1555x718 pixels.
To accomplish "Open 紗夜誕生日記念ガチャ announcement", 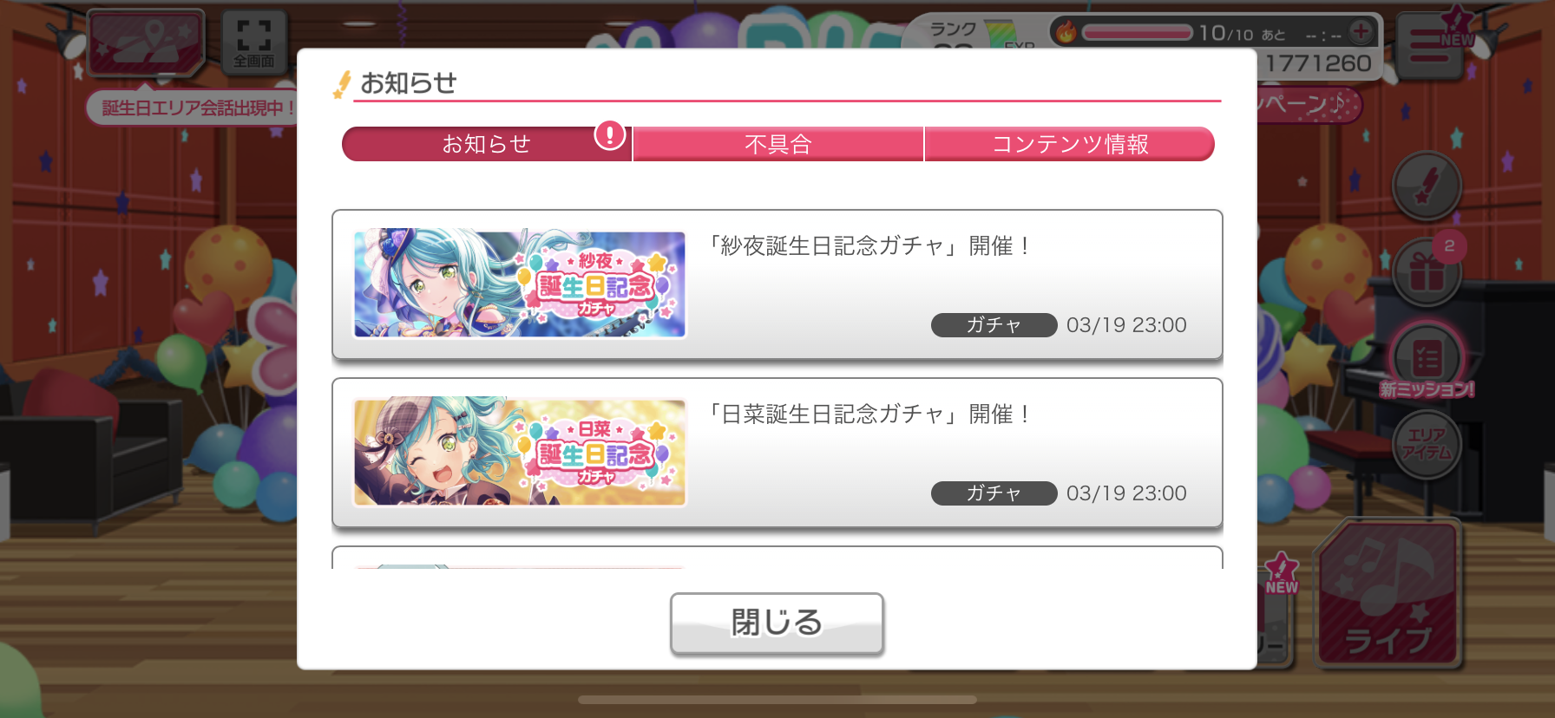I will (777, 284).
